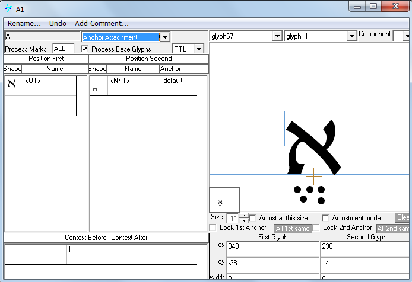
Task: Maximize the A1 window
Action: tap(373, 7)
